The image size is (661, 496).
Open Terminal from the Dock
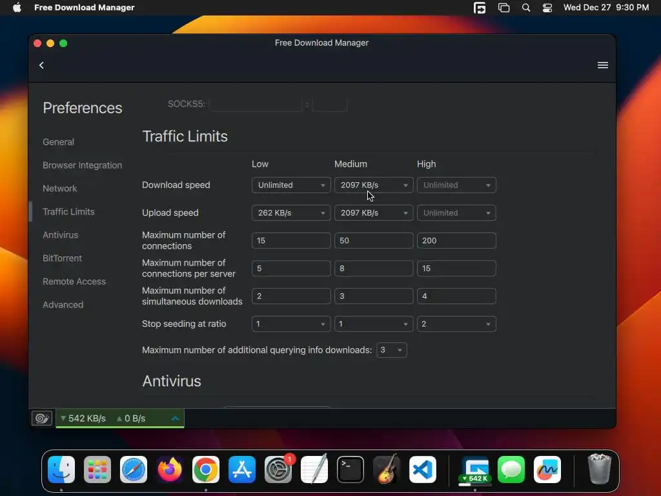pos(351,470)
